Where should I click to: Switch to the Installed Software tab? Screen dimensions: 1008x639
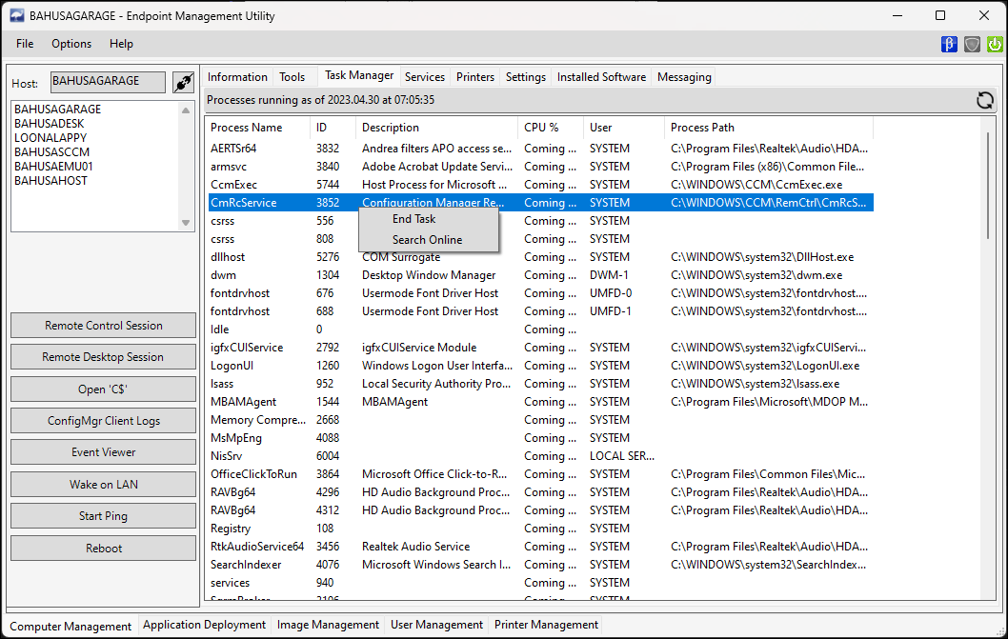[602, 77]
